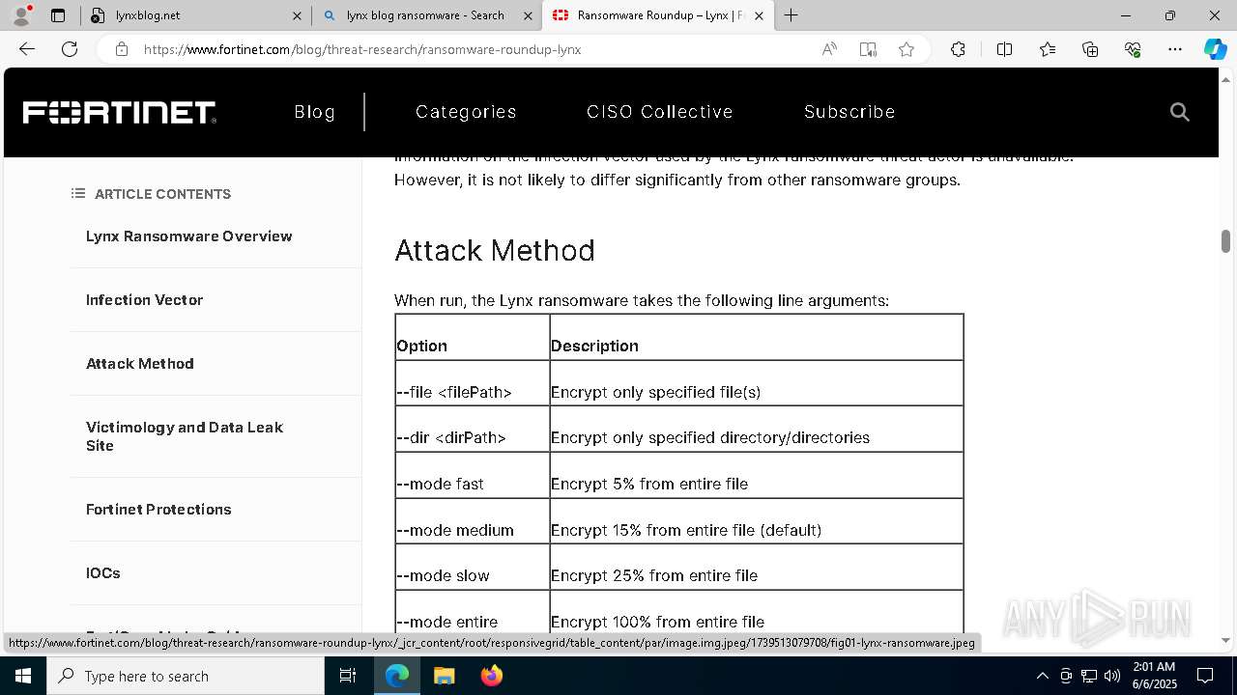Image resolution: width=1237 pixels, height=695 pixels.
Task: Jump to Attack Method section link
Action: pyautogui.click(x=139, y=364)
